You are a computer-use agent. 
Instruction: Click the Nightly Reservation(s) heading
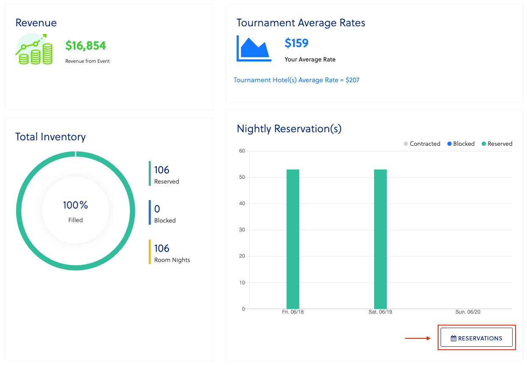click(x=289, y=128)
